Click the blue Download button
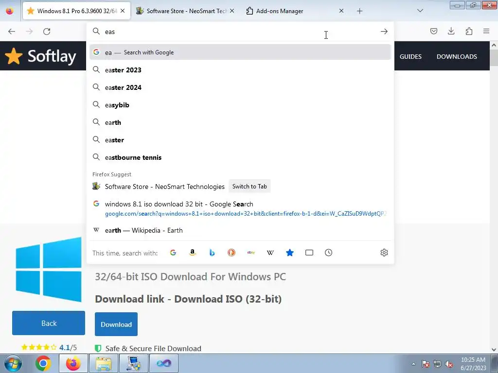The image size is (498, 373). 116,324
